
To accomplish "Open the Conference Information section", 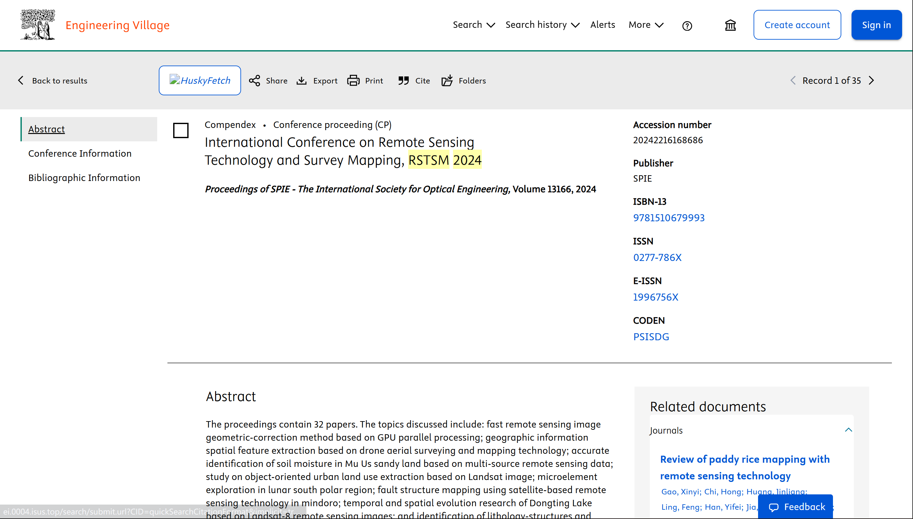I will point(80,153).
